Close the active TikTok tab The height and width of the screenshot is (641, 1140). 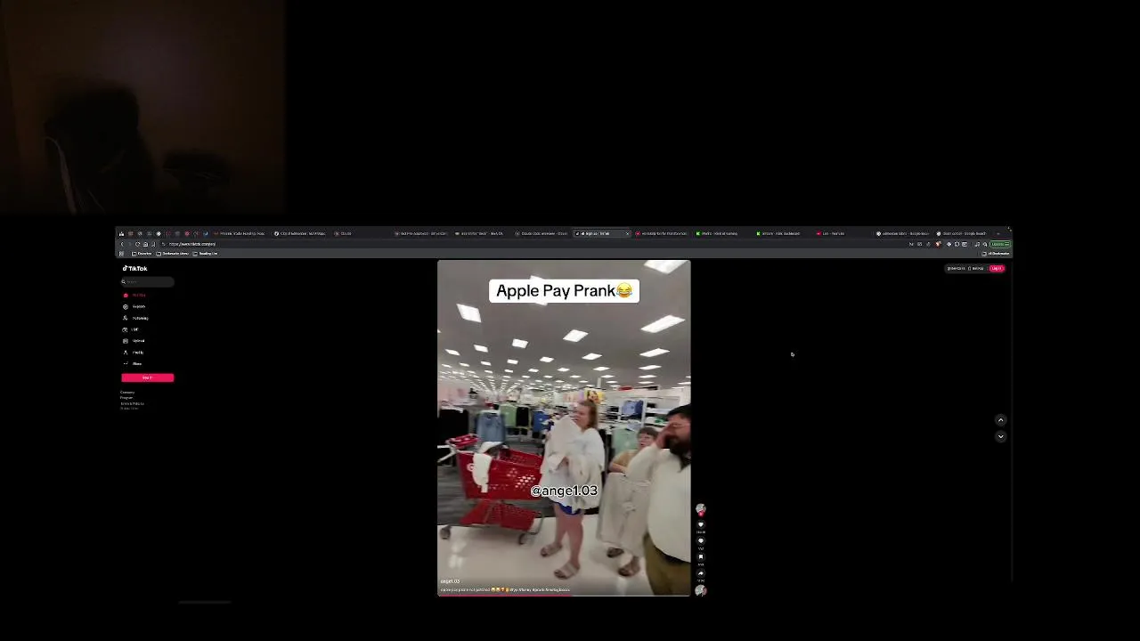tap(627, 233)
